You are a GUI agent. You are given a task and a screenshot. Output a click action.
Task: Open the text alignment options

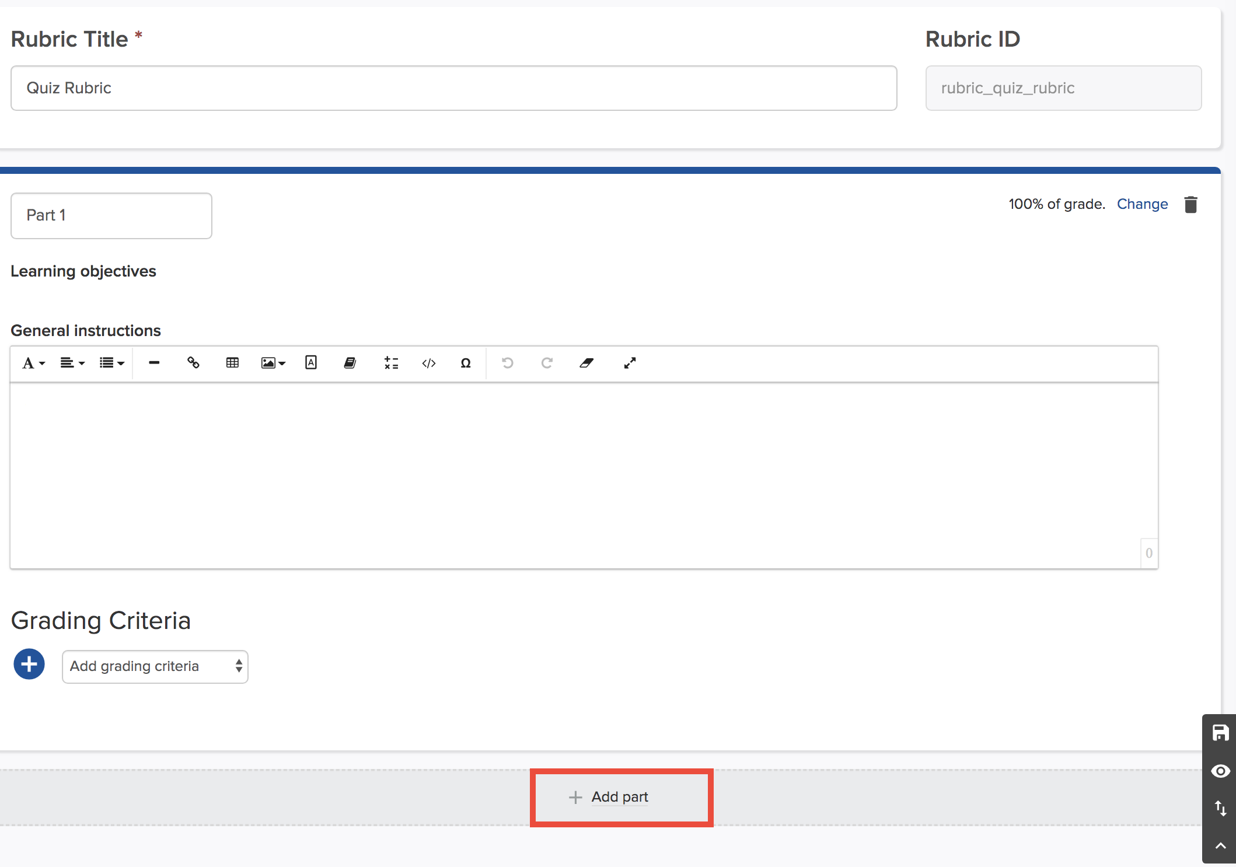[71, 363]
